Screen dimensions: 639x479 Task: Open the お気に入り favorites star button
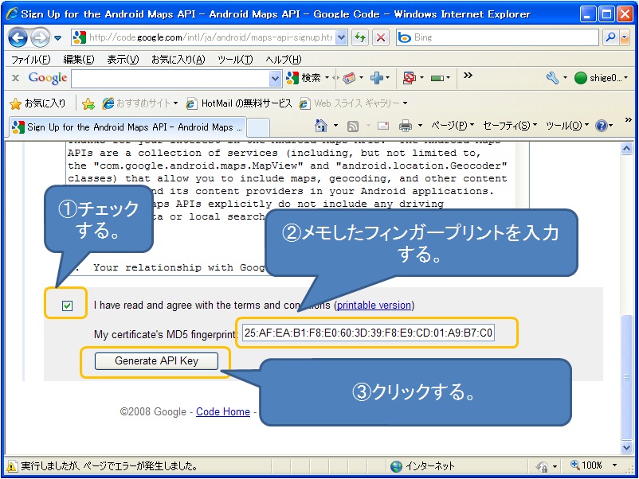point(37,103)
